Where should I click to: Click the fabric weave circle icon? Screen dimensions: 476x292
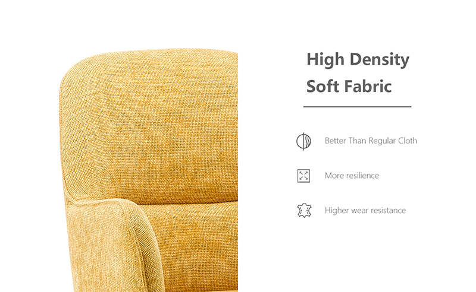click(303, 141)
